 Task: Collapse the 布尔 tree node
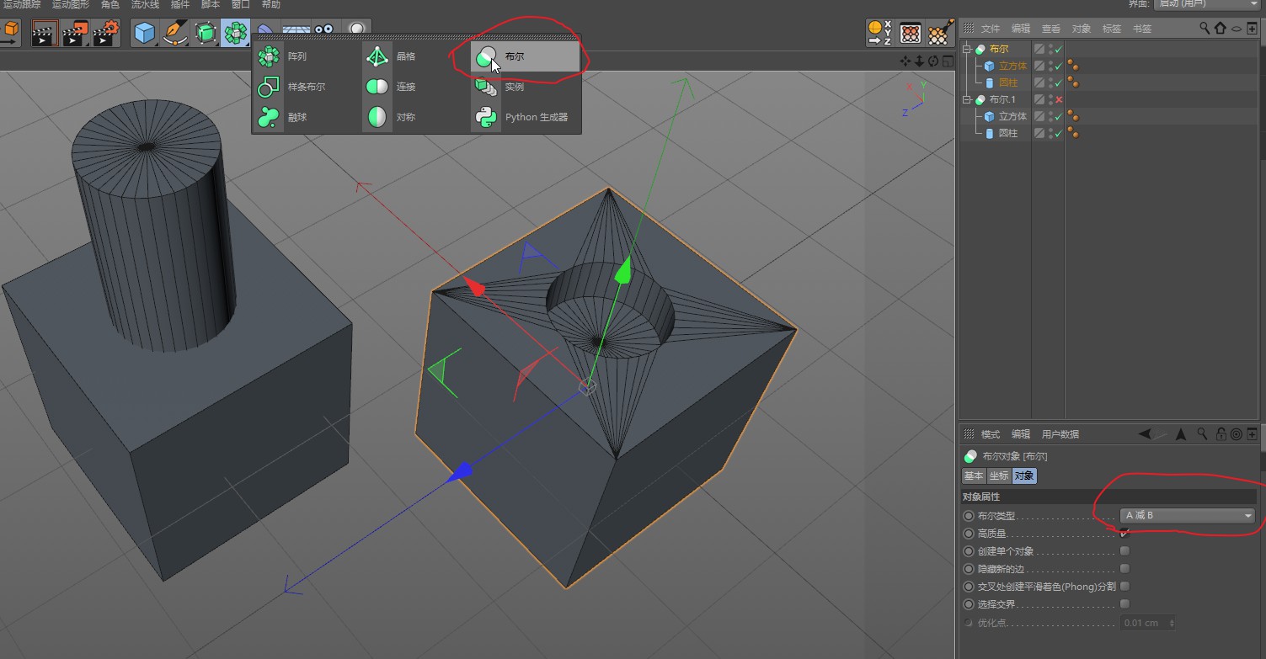[967, 50]
